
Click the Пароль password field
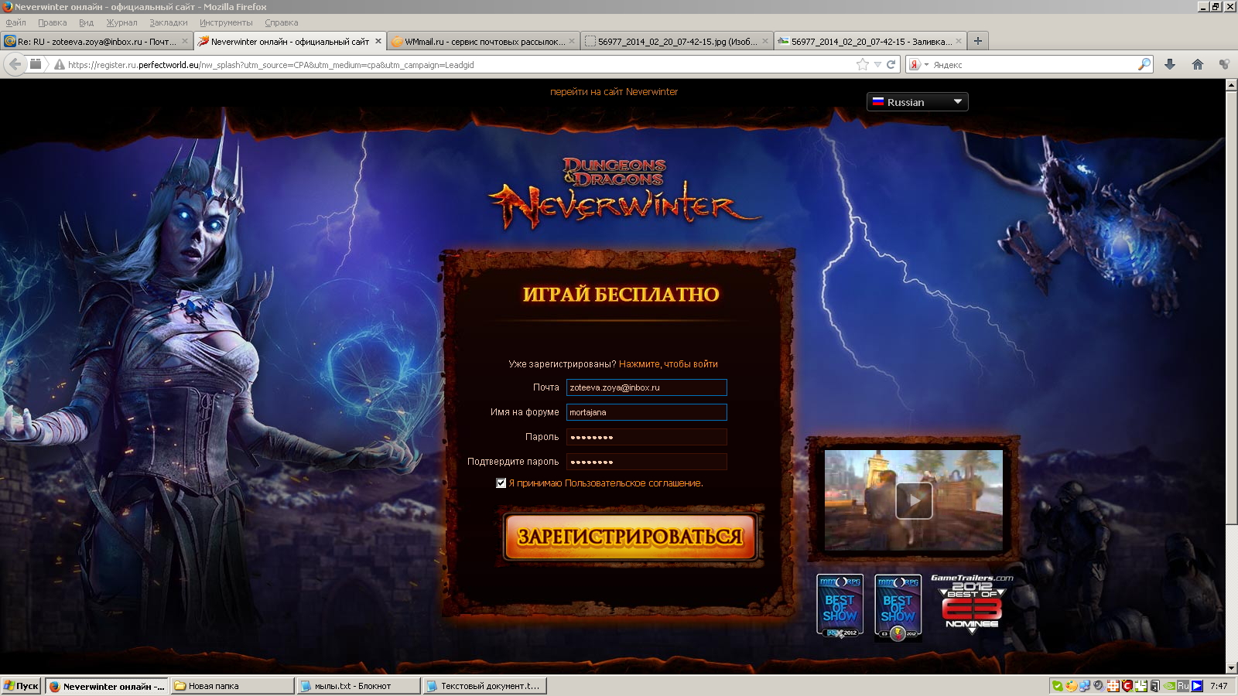point(646,437)
